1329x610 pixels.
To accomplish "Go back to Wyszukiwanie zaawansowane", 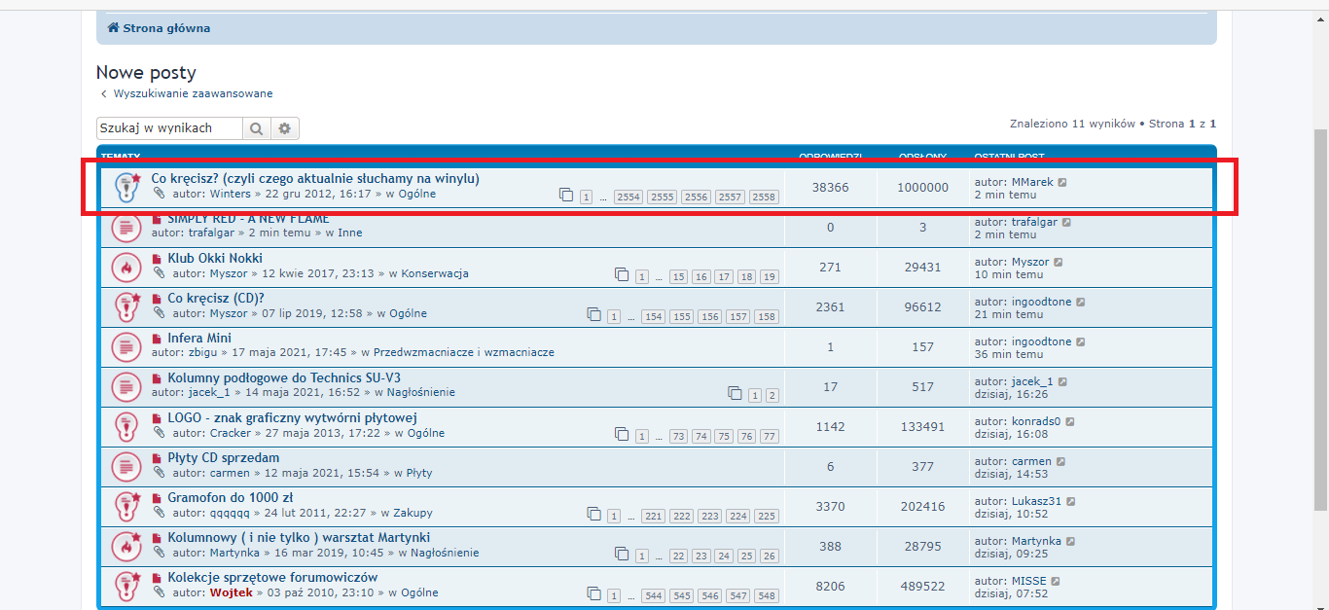I will point(193,93).
